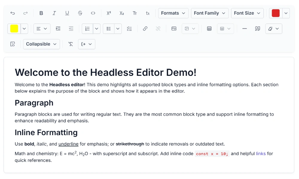Image resolution: width=299 pixels, height=179 pixels.
Task: Toggle Superscript X² formatting
Action: (109, 13)
